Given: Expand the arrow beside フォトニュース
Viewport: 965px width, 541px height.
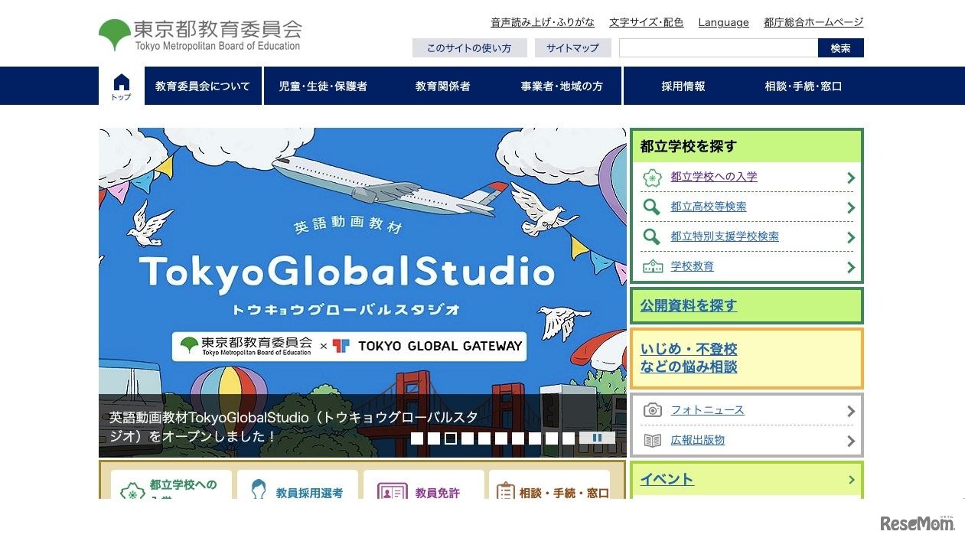Looking at the screenshot, I should [850, 410].
